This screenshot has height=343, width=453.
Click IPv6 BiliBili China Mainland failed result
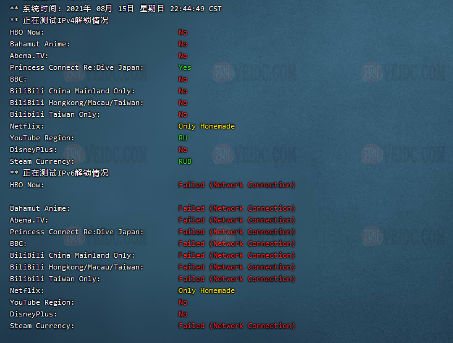point(237,255)
